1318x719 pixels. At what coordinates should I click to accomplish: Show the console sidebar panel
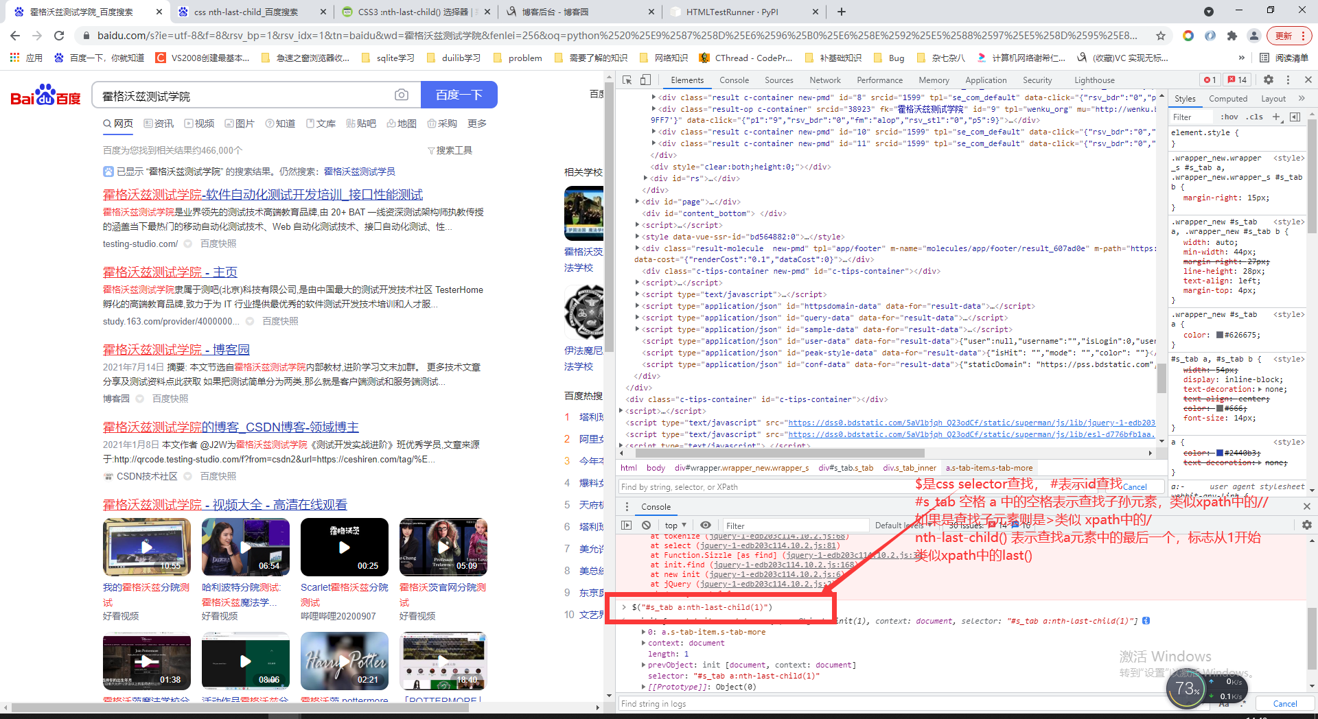[626, 525]
